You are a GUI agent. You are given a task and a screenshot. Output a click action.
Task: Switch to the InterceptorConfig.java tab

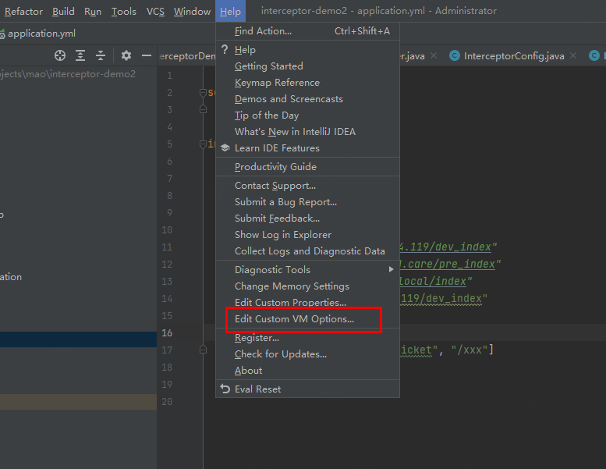pyautogui.click(x=514, y=56)
